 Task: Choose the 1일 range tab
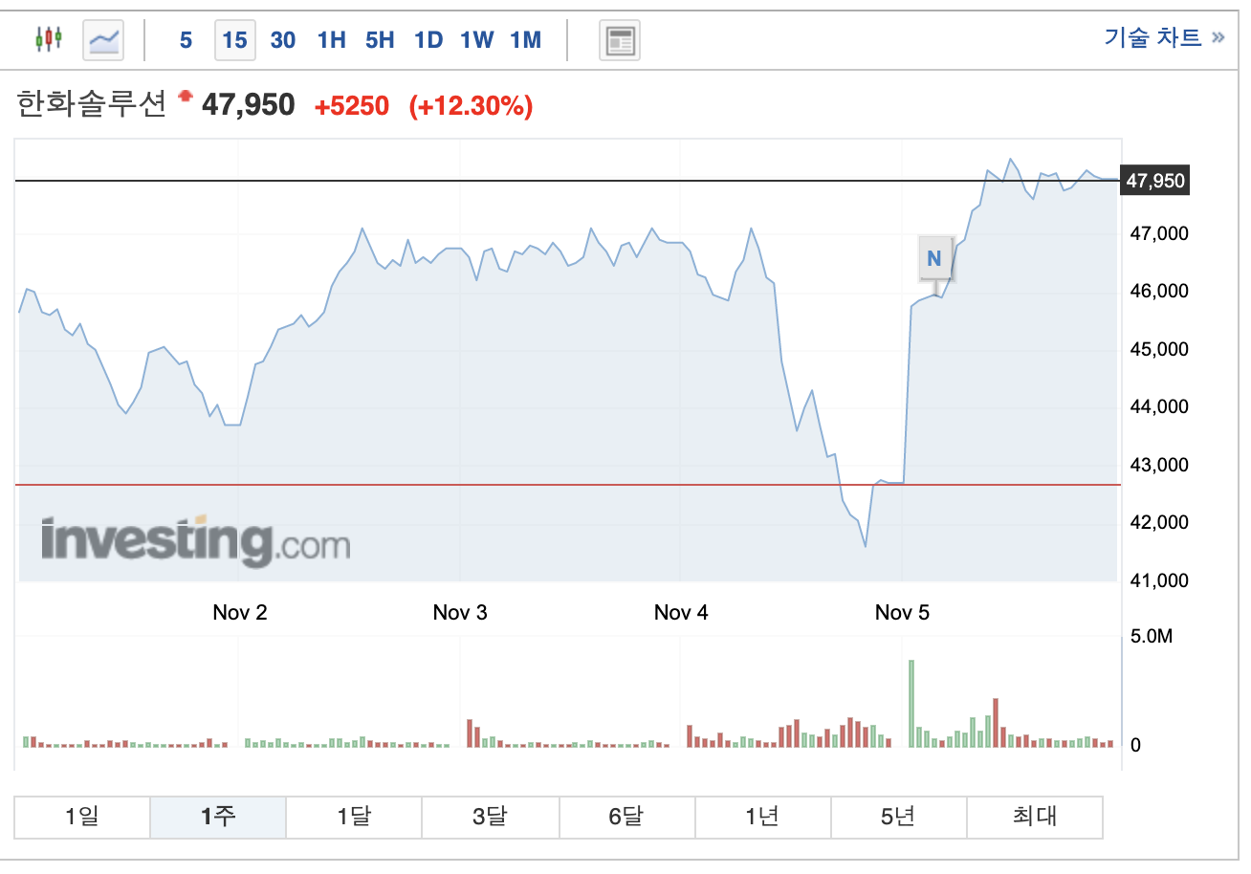point(82,817)
